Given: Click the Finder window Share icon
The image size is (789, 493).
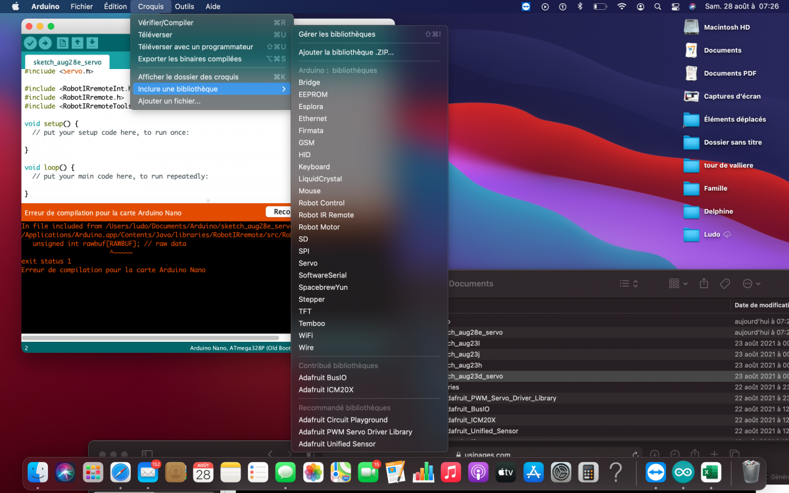Looking at the screenshot, I should click(704, 283).
